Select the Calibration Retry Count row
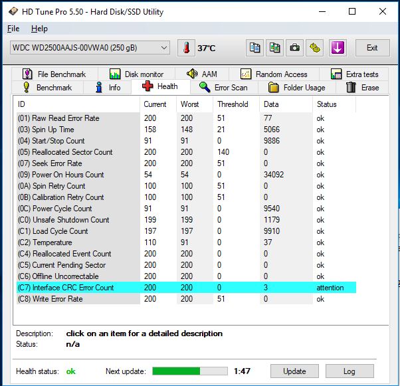Image resolution: width=400 pixels, height=386 pixels. pos(186,197)
